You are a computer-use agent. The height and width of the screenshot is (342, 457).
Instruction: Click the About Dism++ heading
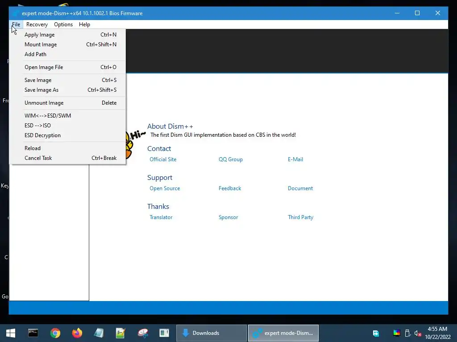(x=170, y=126)
